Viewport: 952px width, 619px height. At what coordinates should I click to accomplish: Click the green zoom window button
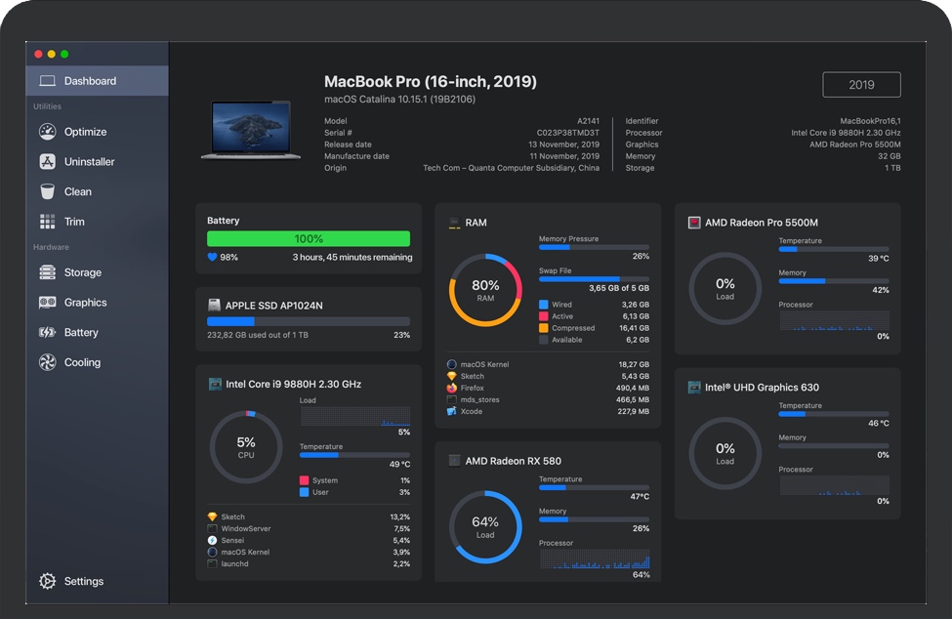(x=64, y=54)
